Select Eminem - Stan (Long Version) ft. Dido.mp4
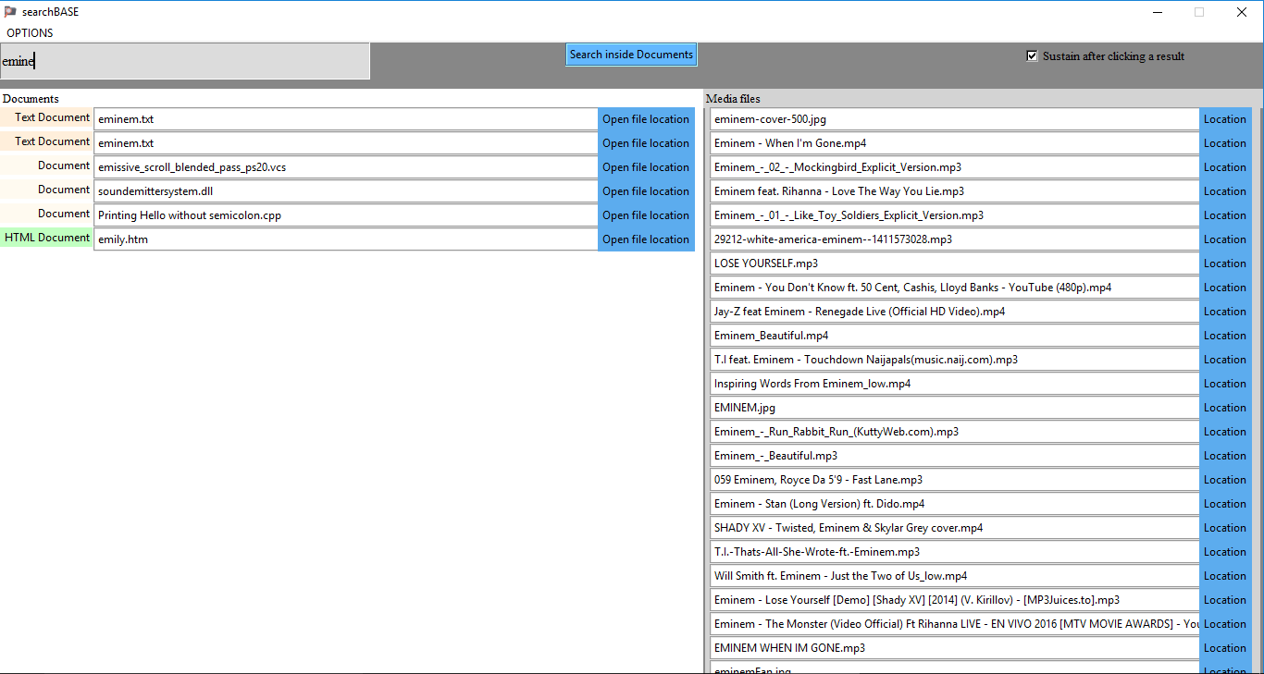This screenshot has height=674, width=1264. 955,504
